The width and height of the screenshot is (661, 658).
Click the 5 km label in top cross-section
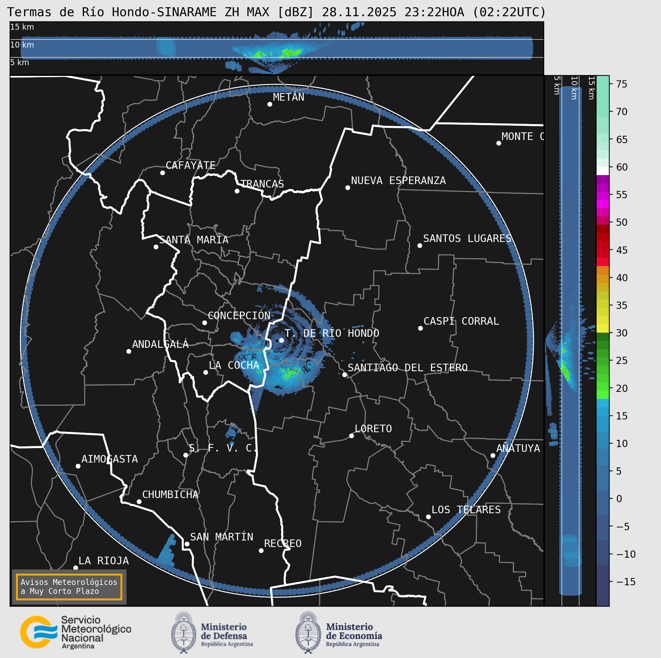point(20,62)
